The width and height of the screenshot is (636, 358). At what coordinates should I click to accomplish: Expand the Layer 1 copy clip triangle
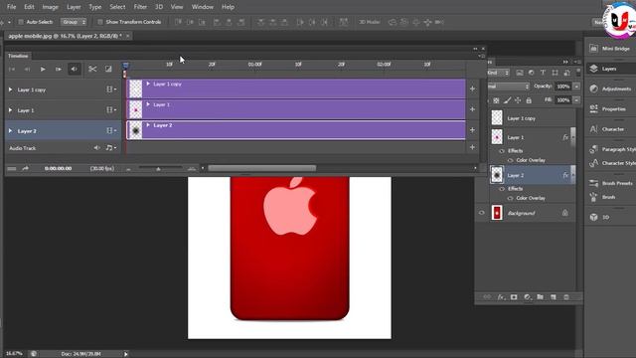(148, 84)
